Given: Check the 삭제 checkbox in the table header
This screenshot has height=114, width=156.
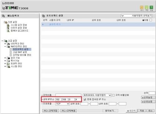Looking at the screenshot, I should [x=151, y=20].
